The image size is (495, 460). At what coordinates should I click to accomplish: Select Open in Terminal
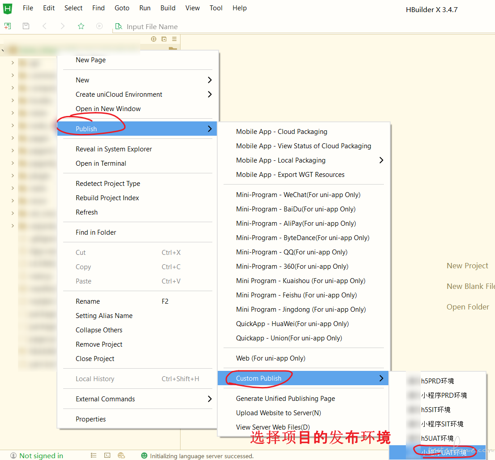click(x=101, y=163)
